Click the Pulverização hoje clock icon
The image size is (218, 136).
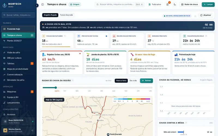click(x=185, y=36)
